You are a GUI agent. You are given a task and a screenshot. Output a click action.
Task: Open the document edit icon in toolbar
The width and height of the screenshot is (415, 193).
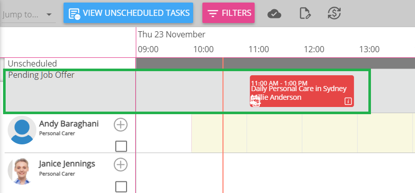(305, 13)
